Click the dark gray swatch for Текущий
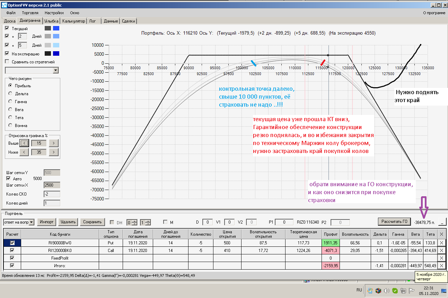 coord(48,28)
